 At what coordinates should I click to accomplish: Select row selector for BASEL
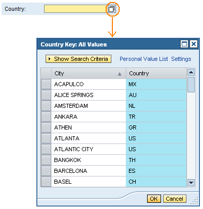(46, 182)
